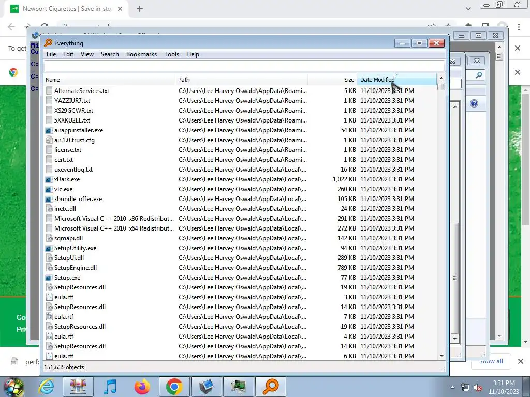Select the air.1.0.trust.cfg file icon
Screen dimensions: 530x397
pyautogui.click(x=49, y=140)
